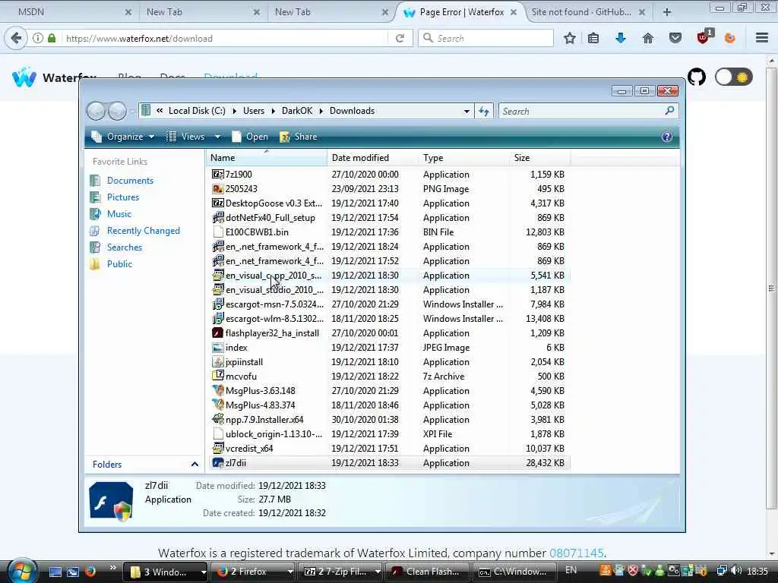The width and height of the screenshot is (778, 583).
Task: Click the reload page icon in the URL bar
Action: click(400, 38)
